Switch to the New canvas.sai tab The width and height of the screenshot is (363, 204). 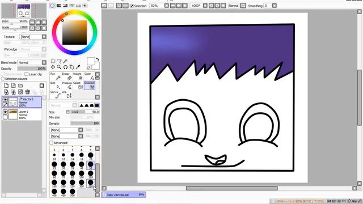124,195
